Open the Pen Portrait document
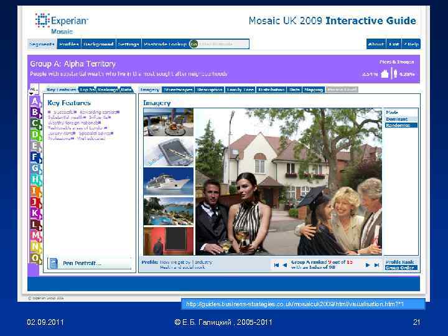The image size is (448, 336). 90,263
